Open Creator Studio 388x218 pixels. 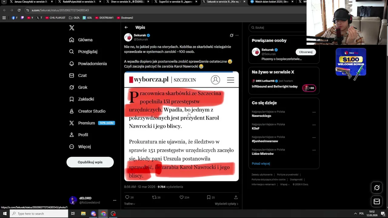click(87, 111)
